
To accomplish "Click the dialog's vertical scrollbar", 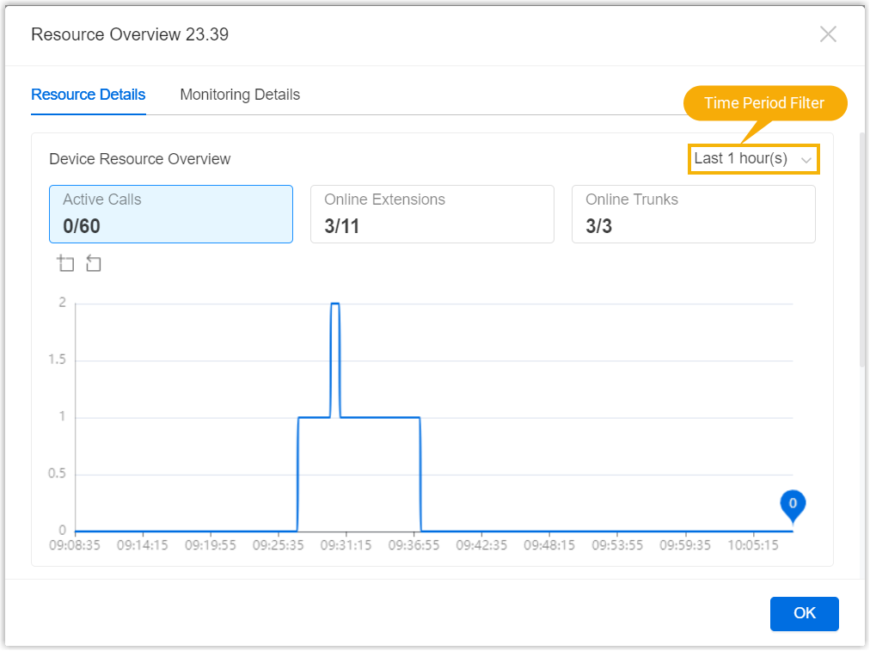I will (862, 249).
